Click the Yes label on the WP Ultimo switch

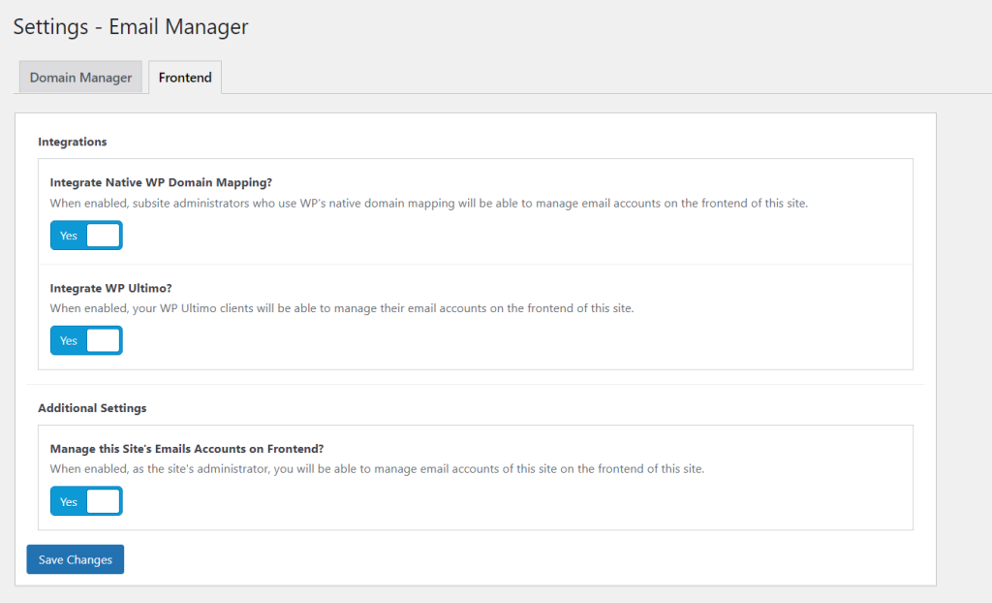(x=68, y=340)
